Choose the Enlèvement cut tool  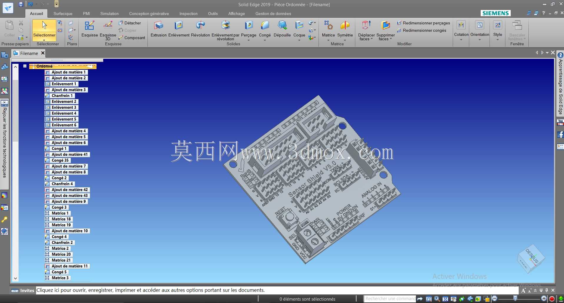pyautogui.click(x=179, y=29)
